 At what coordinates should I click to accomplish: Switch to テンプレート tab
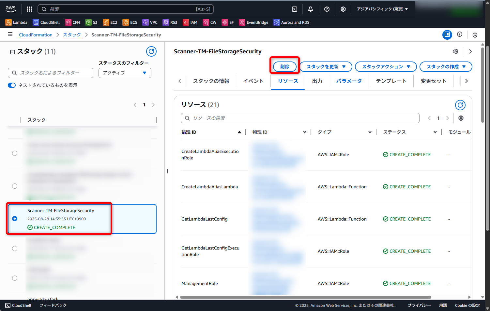click(391, 81)
